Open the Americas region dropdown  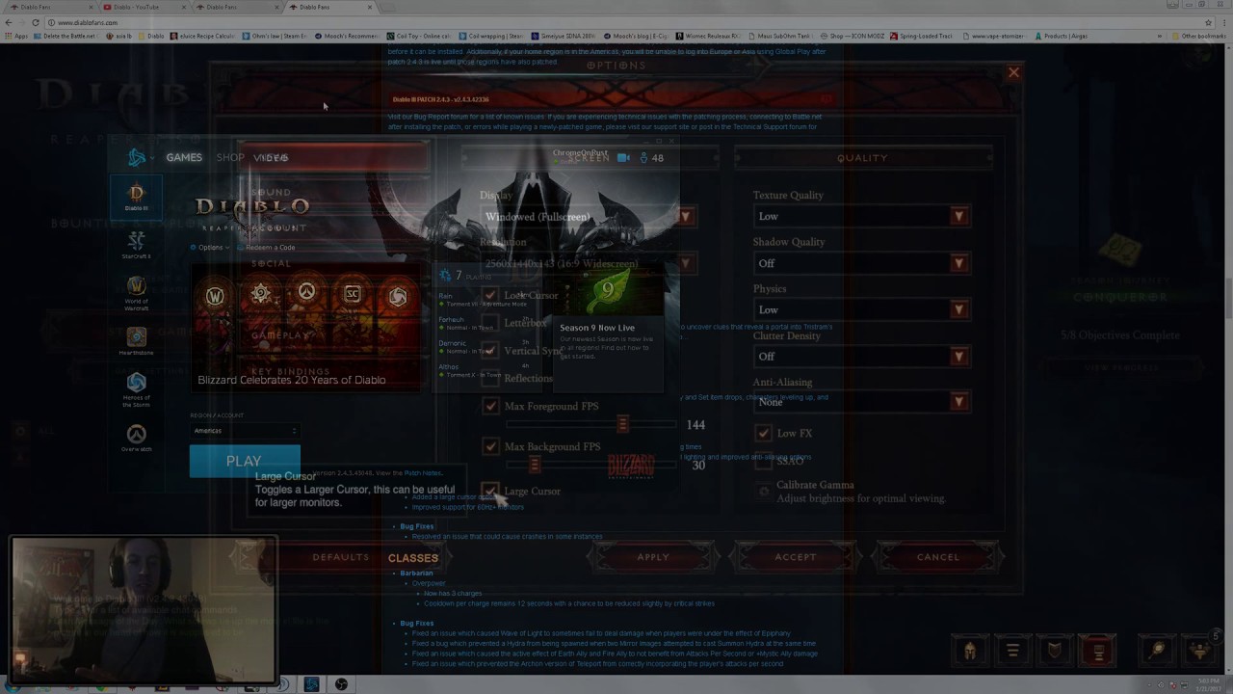(x=245, y=431)
